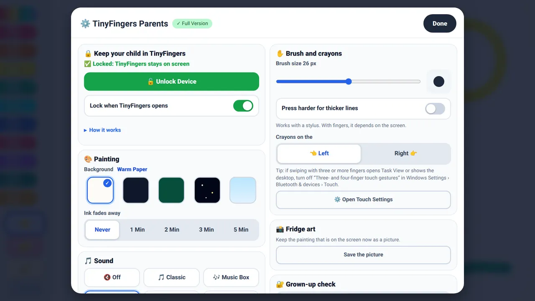
Task: Click the palette icon beside Painting
Action: point(88,159)
